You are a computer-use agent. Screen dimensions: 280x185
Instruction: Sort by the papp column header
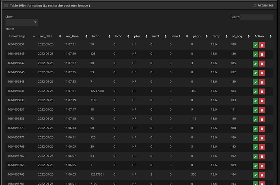click(x=196, y=36)
